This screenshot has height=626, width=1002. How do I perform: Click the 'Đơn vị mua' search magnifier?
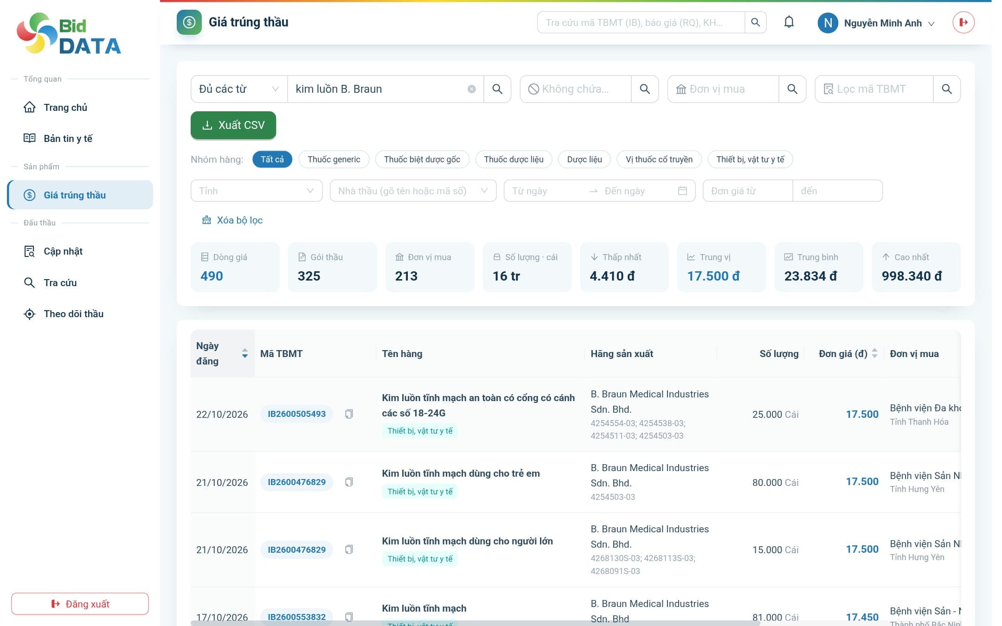click(x=792, y=89)
